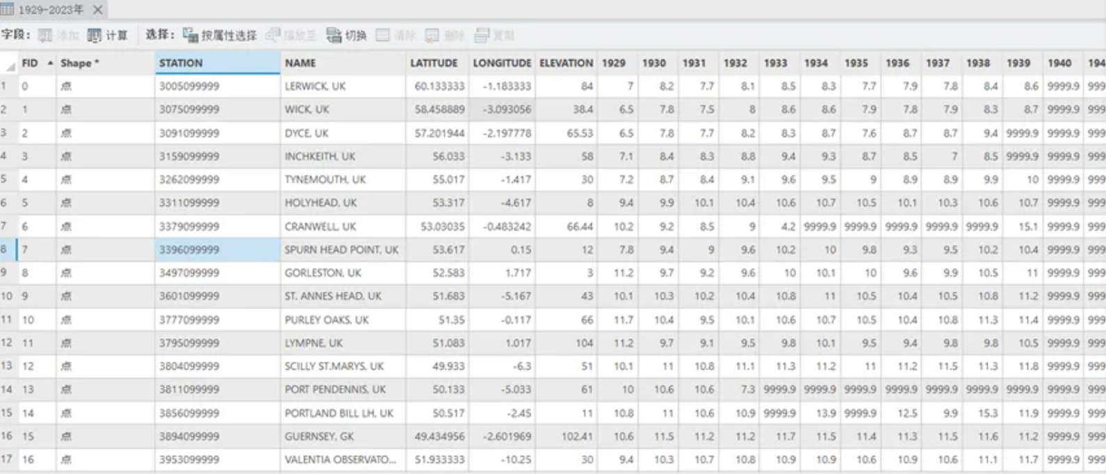The height and width of the screenshot is (474, 1106).
Task: Click the NAME cell PORTLAND BILL LH, UK
Action: click(343, 413)
